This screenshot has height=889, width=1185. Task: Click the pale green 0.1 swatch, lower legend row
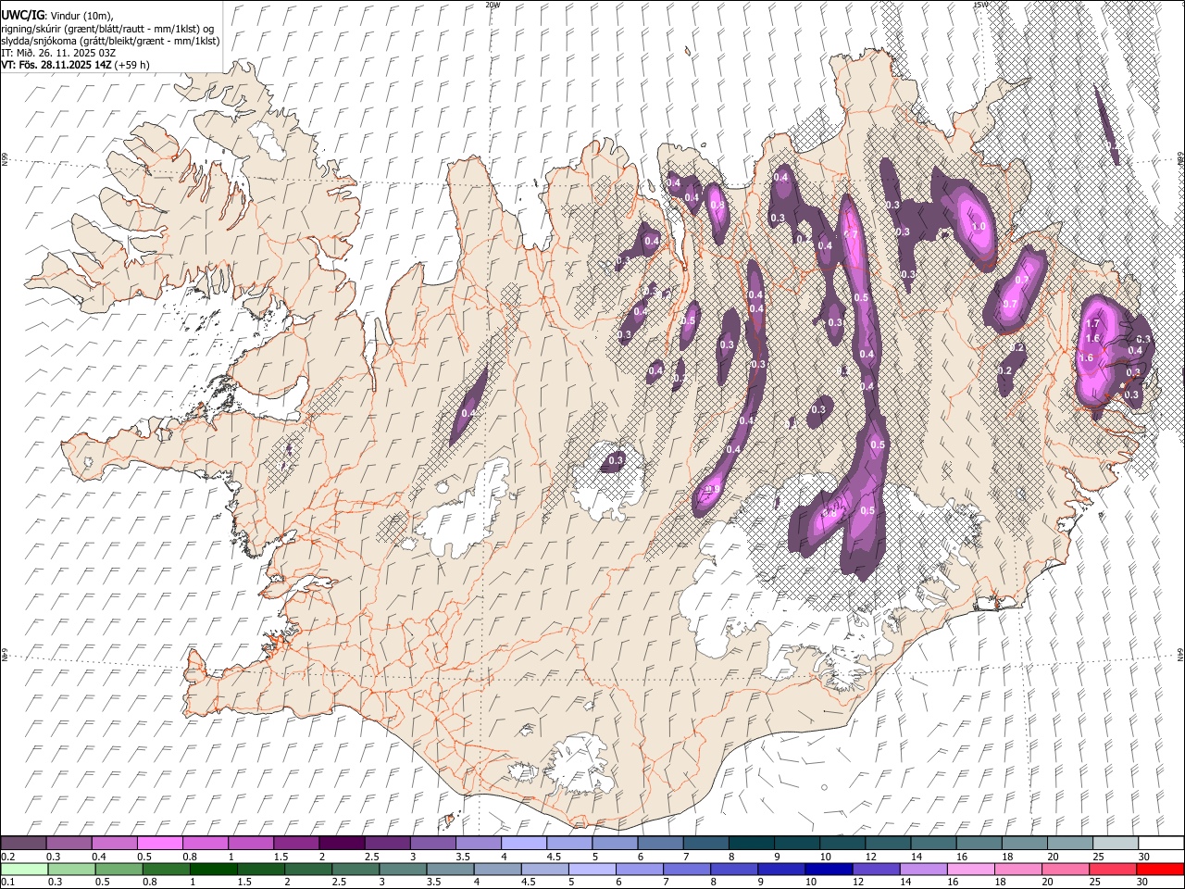coord(24,870)
